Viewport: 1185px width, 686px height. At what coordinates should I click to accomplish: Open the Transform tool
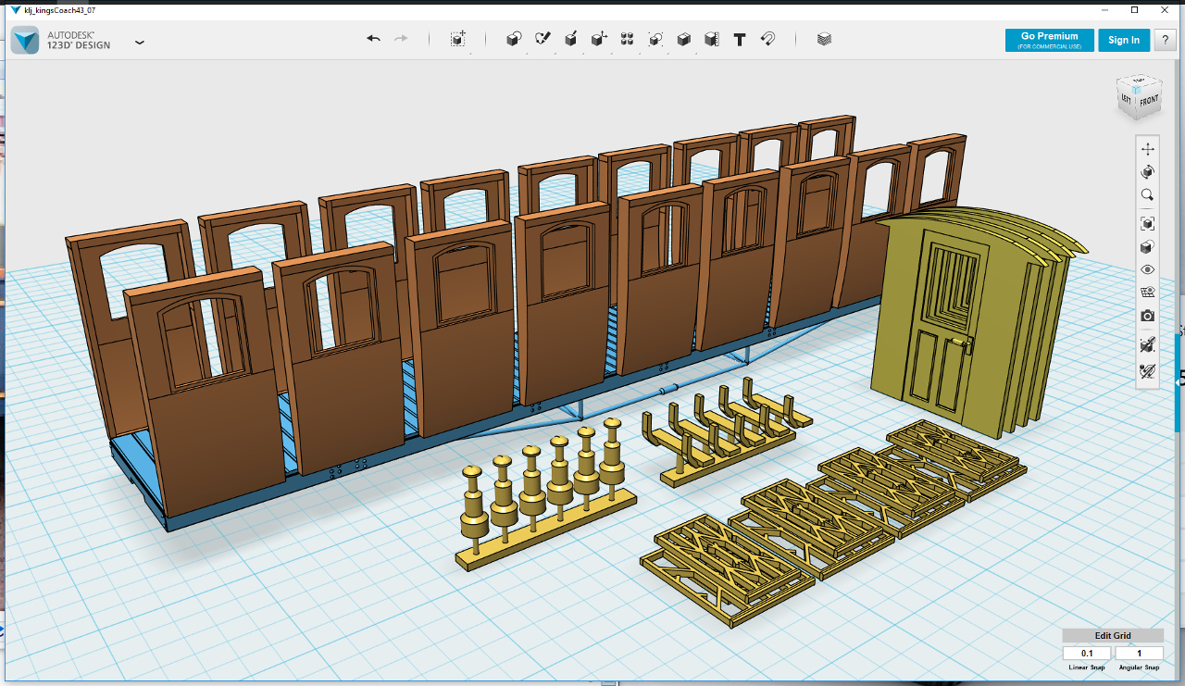[x=458, y=39]
